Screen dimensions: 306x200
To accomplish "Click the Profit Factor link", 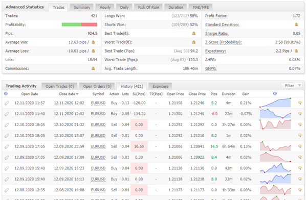I will pyautogui.click(x=216, y=16).
